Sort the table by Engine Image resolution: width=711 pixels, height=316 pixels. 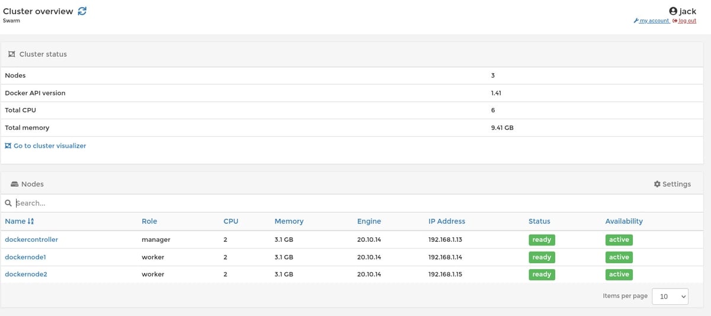coord(369,221)
